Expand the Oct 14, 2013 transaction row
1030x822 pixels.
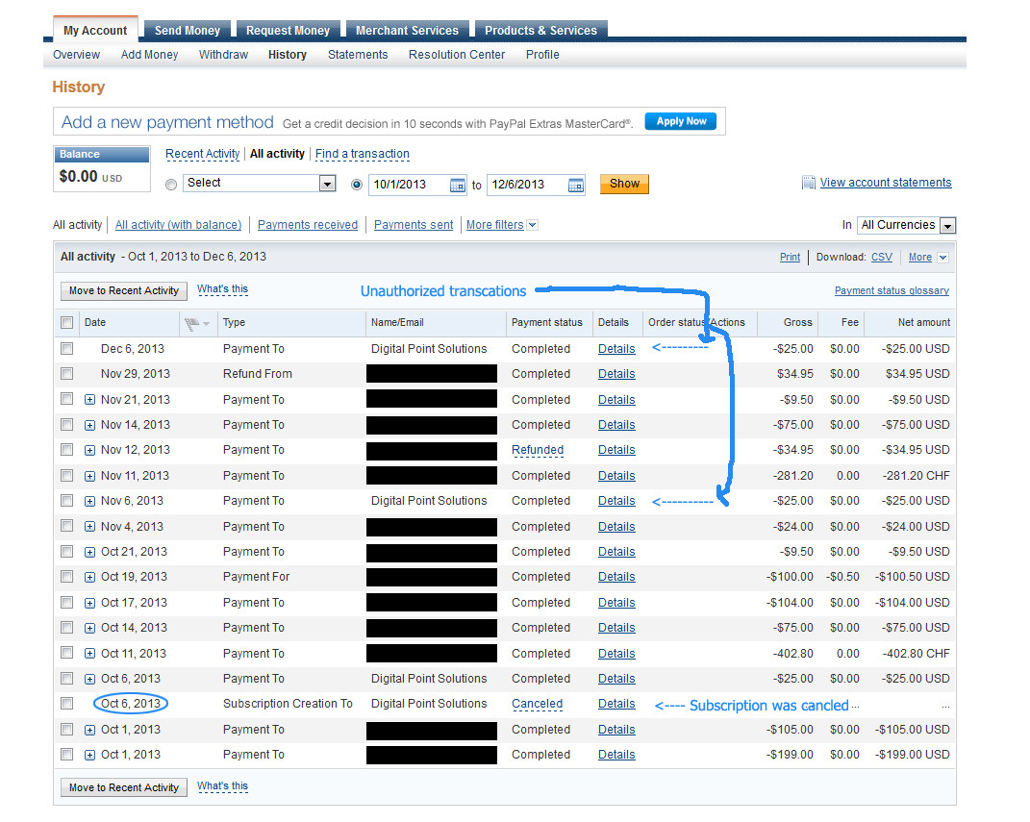click(90, 629)
